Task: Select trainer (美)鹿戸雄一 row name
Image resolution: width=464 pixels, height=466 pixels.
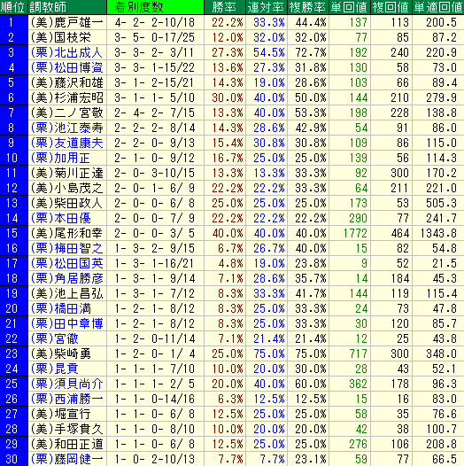Action: [x=66, y=22]
